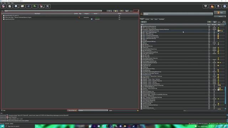
Task: Click the Endorse heart icon
Action: pos(206,6)
